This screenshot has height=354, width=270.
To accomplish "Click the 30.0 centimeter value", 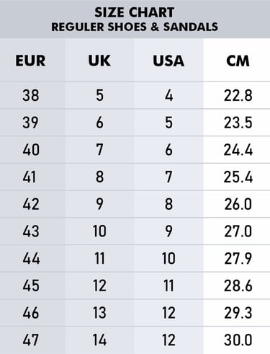I will point(238,340).
